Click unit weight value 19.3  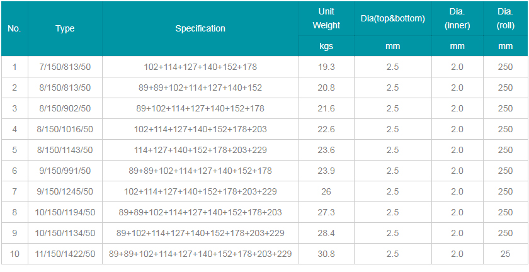point(326,67)
